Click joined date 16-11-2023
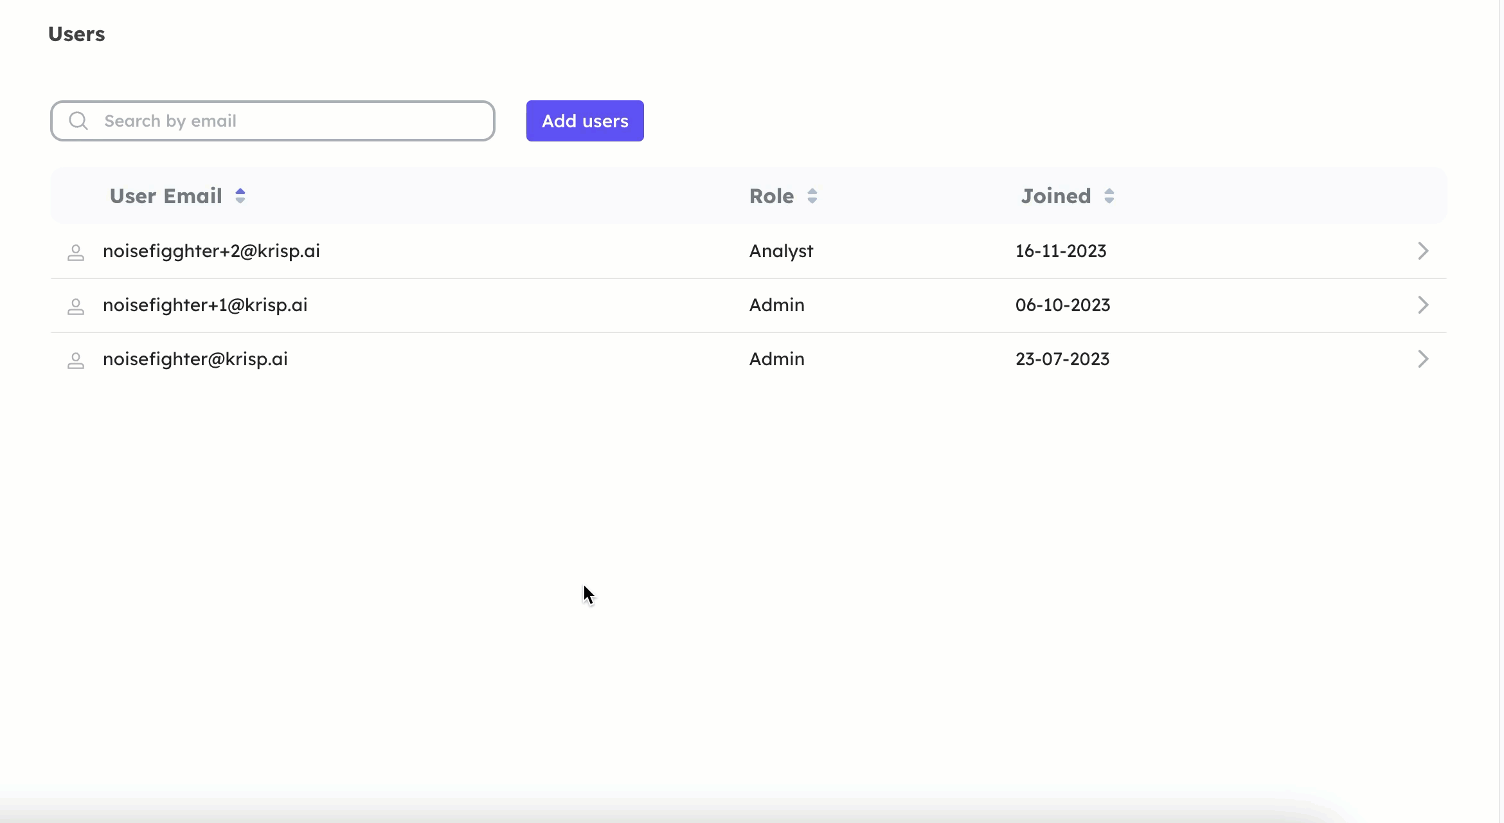This screenshot has height=823, width=1504. pyautogui.click(x=1061, y=251)
